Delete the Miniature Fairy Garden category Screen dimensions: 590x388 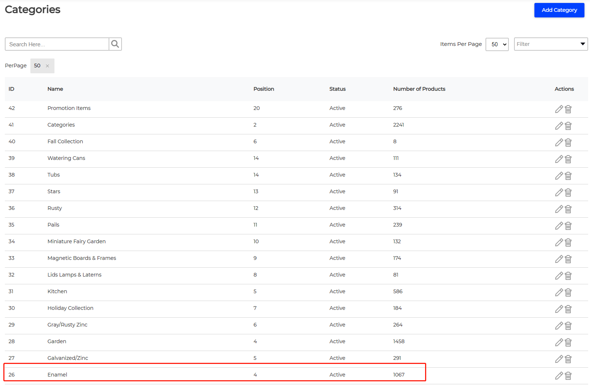pos(568,242)
